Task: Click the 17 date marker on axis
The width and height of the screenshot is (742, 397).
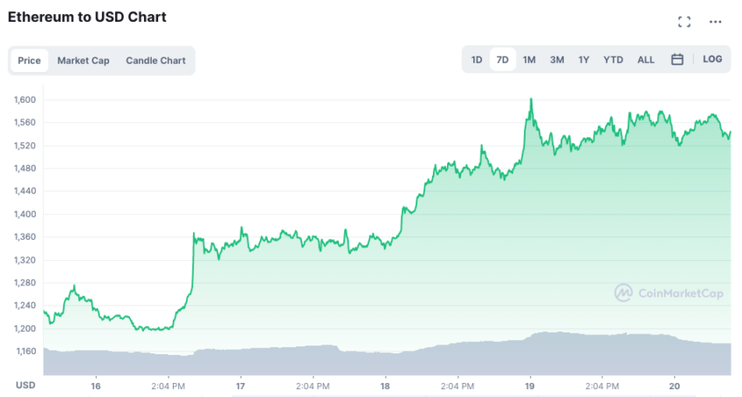Action: pos(240,387)
